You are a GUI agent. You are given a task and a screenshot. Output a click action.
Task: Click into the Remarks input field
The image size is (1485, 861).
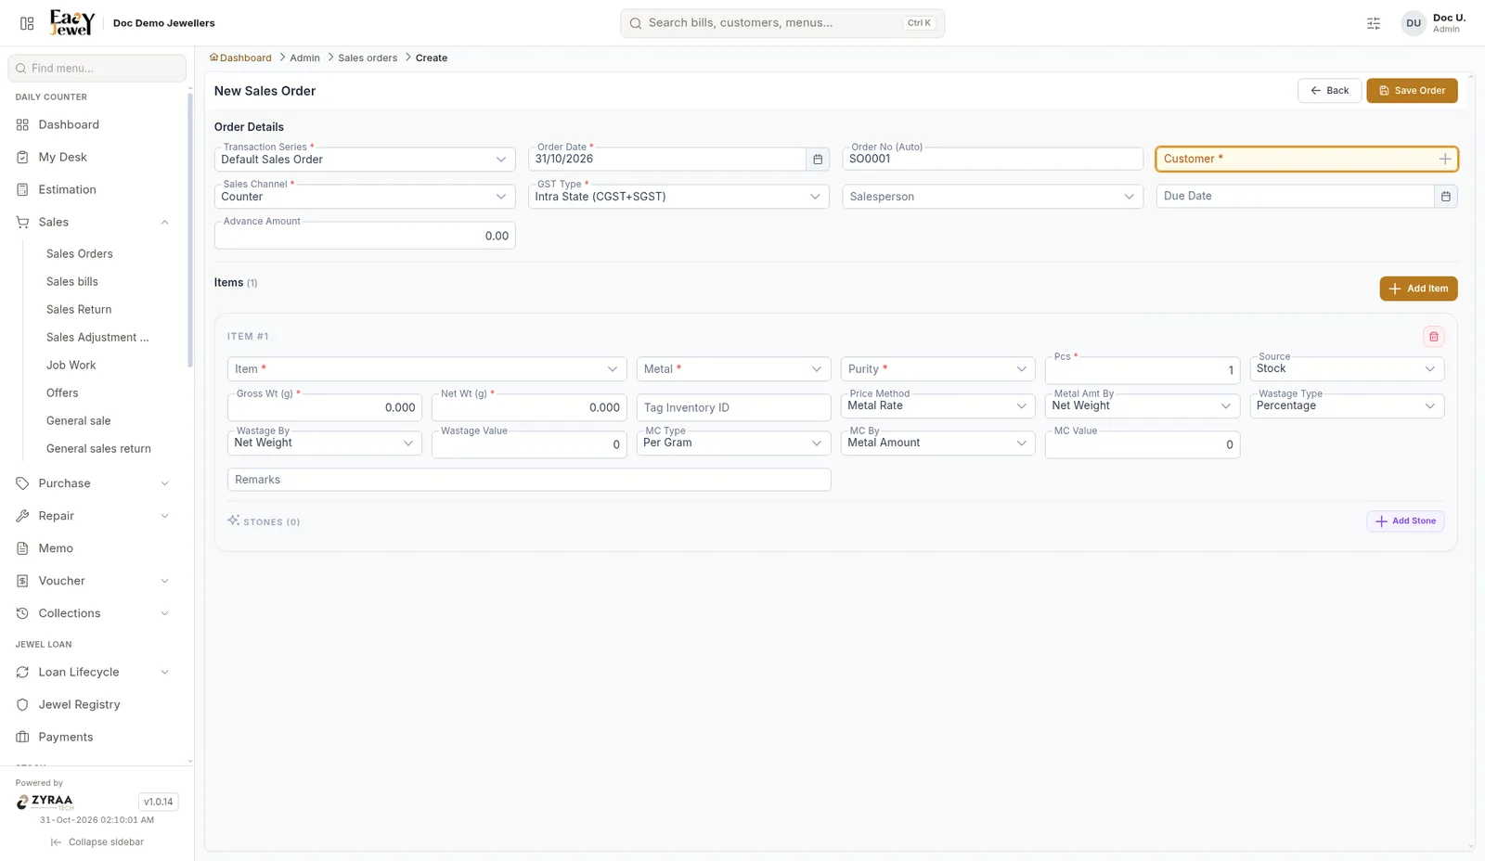tap(529, 480)
